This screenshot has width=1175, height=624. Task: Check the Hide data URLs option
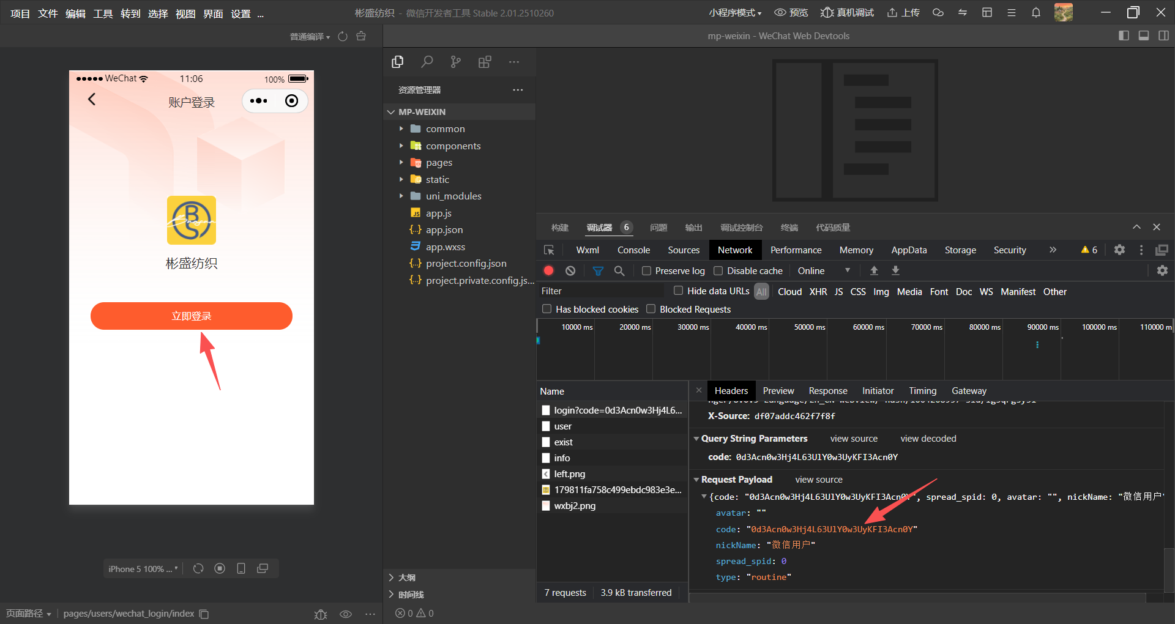click(678, 291)
